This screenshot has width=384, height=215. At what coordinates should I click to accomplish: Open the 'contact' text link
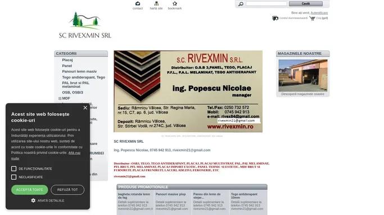click(138, 8)
